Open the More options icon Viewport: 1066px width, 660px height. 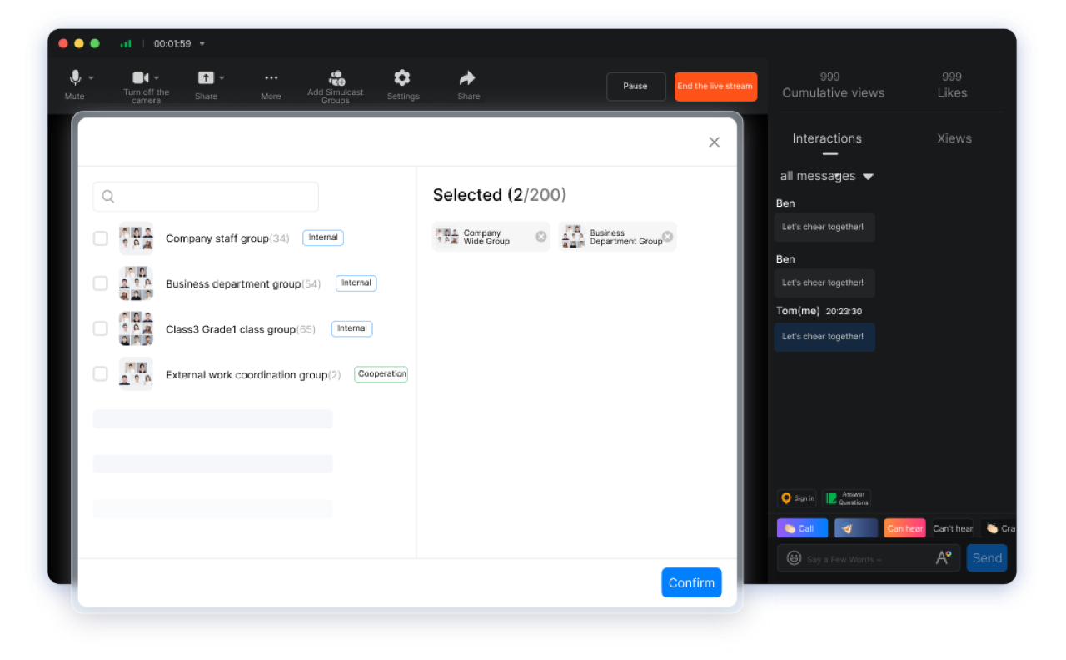point(271,77)
